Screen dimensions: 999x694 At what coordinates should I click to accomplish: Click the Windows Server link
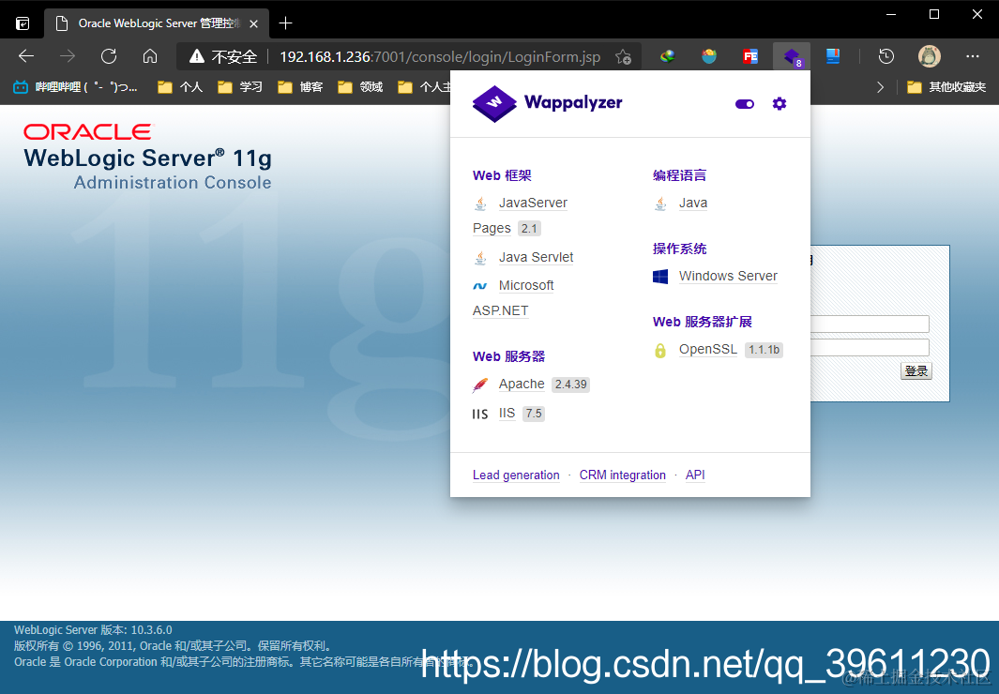point(728,276)
